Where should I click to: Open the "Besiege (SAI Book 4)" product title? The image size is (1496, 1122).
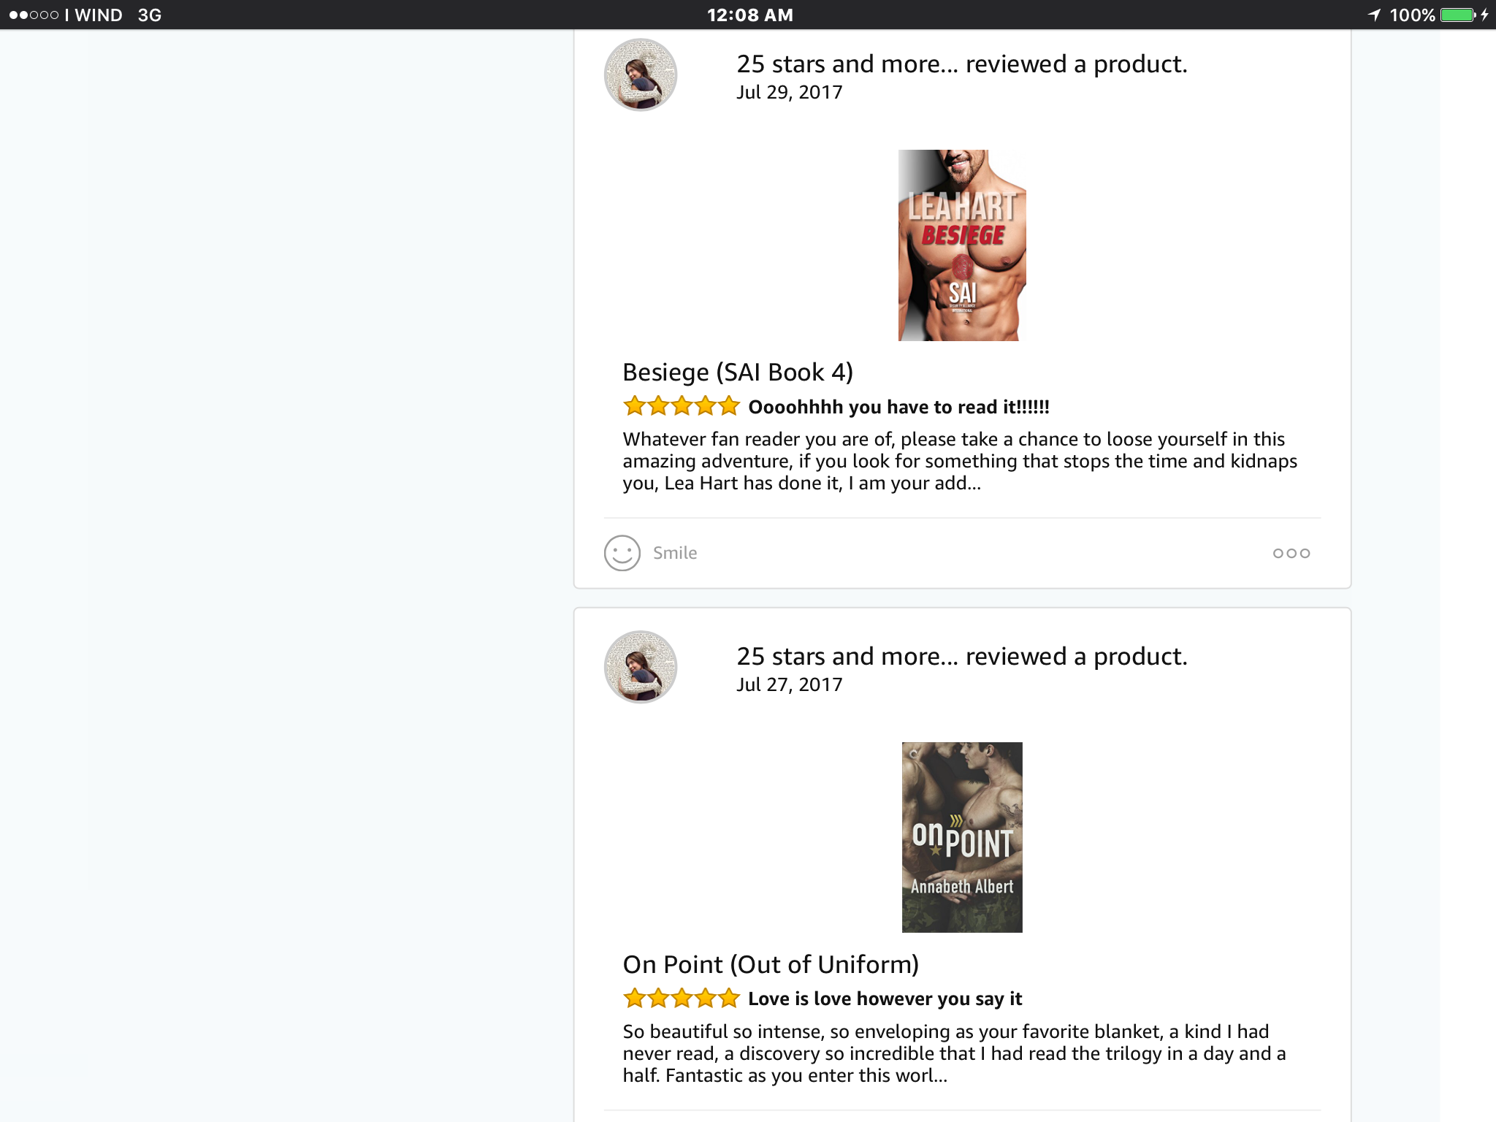(738, 373)
